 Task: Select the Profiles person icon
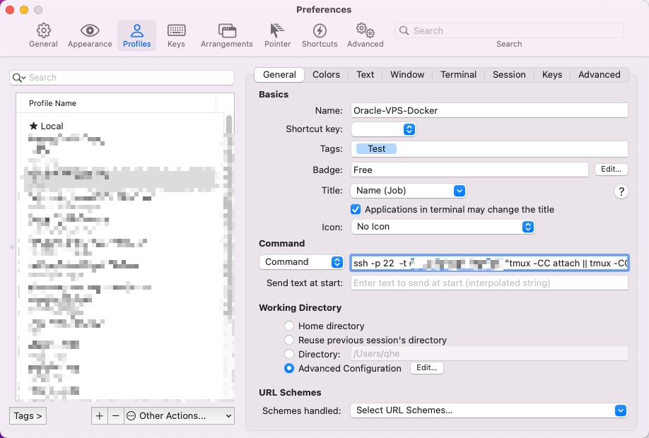136,30
